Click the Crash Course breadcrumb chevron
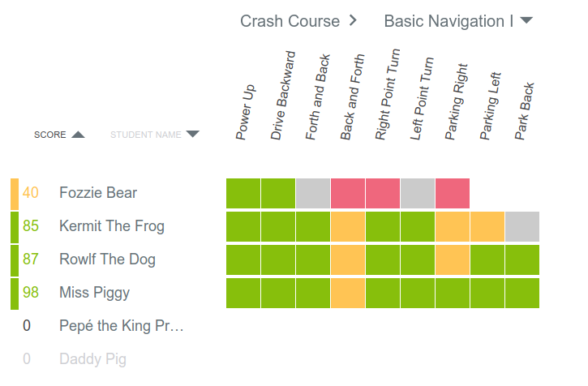 353,21
